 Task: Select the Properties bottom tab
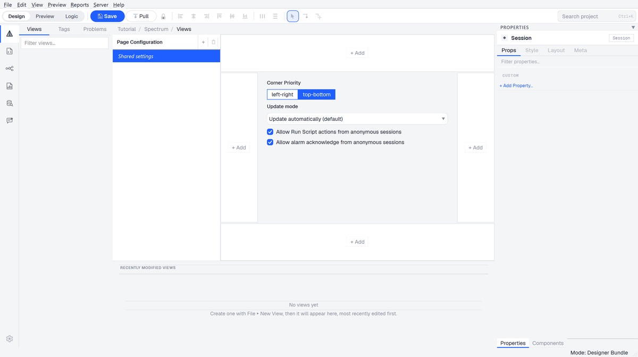pos(513,343)
